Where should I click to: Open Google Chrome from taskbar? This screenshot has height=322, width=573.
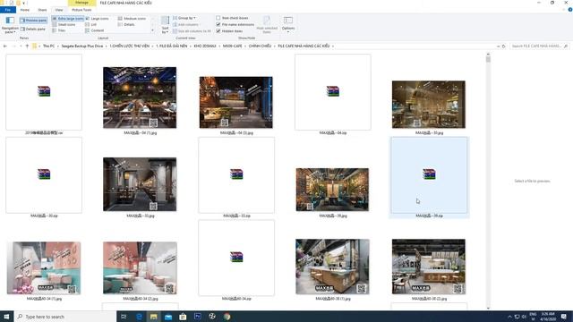tap(227, 317)
